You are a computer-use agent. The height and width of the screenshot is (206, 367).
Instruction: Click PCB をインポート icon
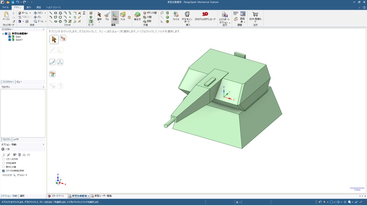point(187,15)
